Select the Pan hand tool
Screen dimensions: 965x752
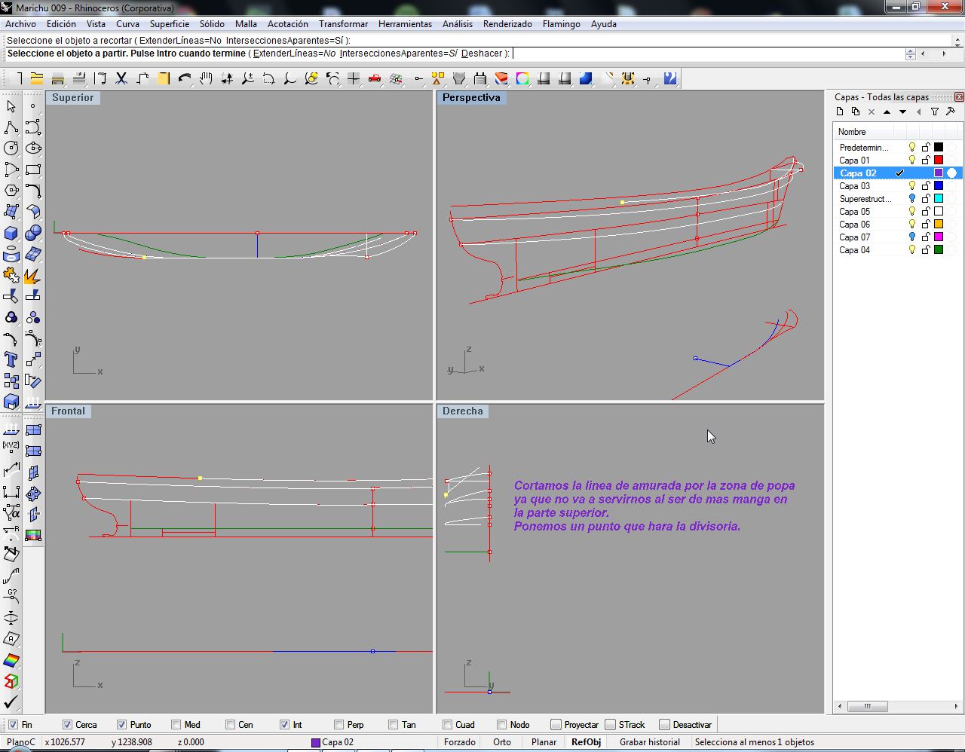tap(206, 78)
